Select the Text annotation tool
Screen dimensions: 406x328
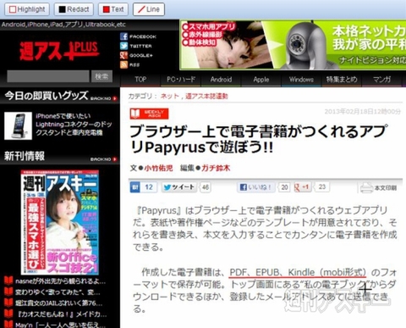(113, 9)
